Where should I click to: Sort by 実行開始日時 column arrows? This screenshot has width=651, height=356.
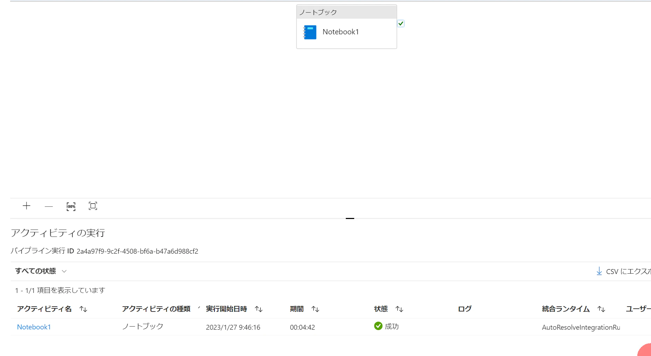pos(259,309)
